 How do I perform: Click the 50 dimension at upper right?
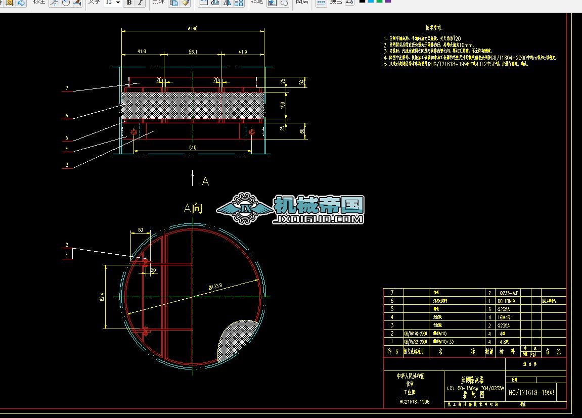(301, 82)
